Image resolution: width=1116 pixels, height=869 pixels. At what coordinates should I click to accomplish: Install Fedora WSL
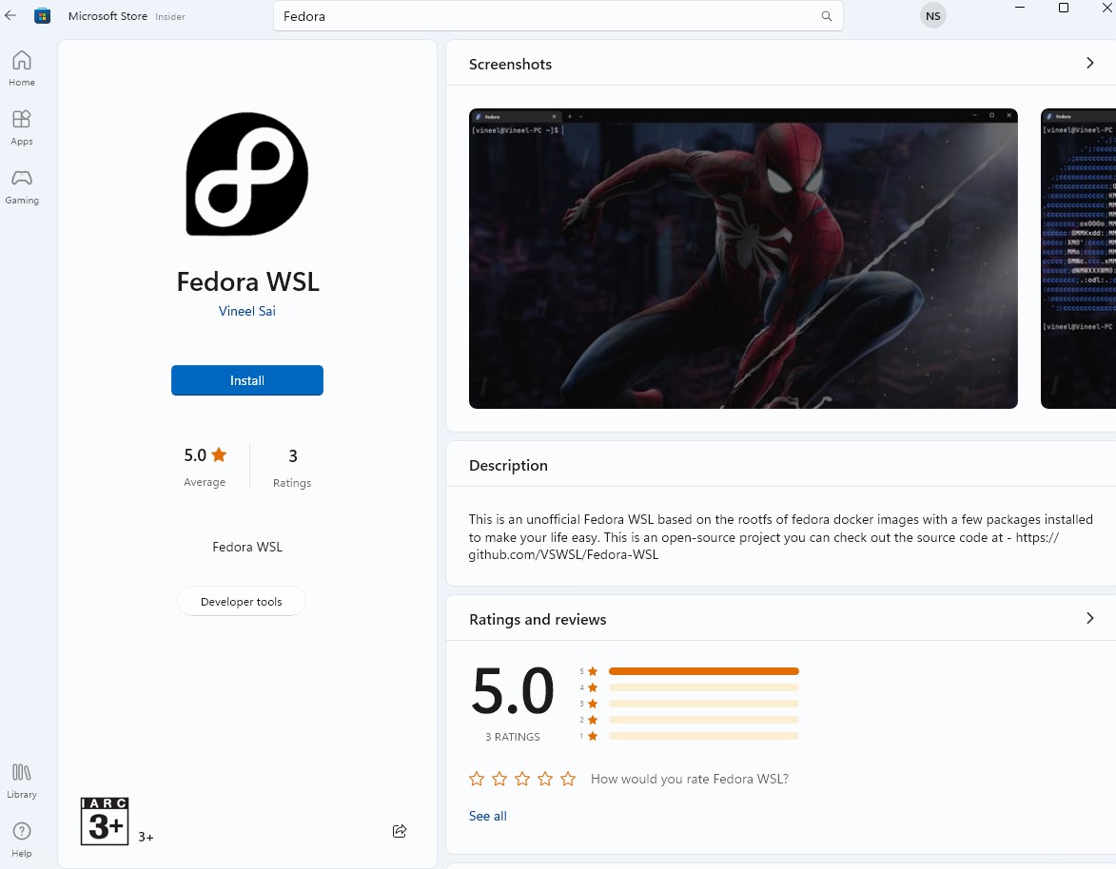(x=247, y=380)
